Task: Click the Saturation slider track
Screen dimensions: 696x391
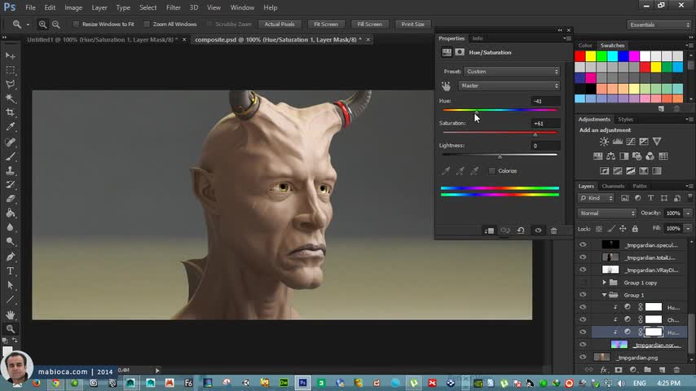Action: pos(500,133)
